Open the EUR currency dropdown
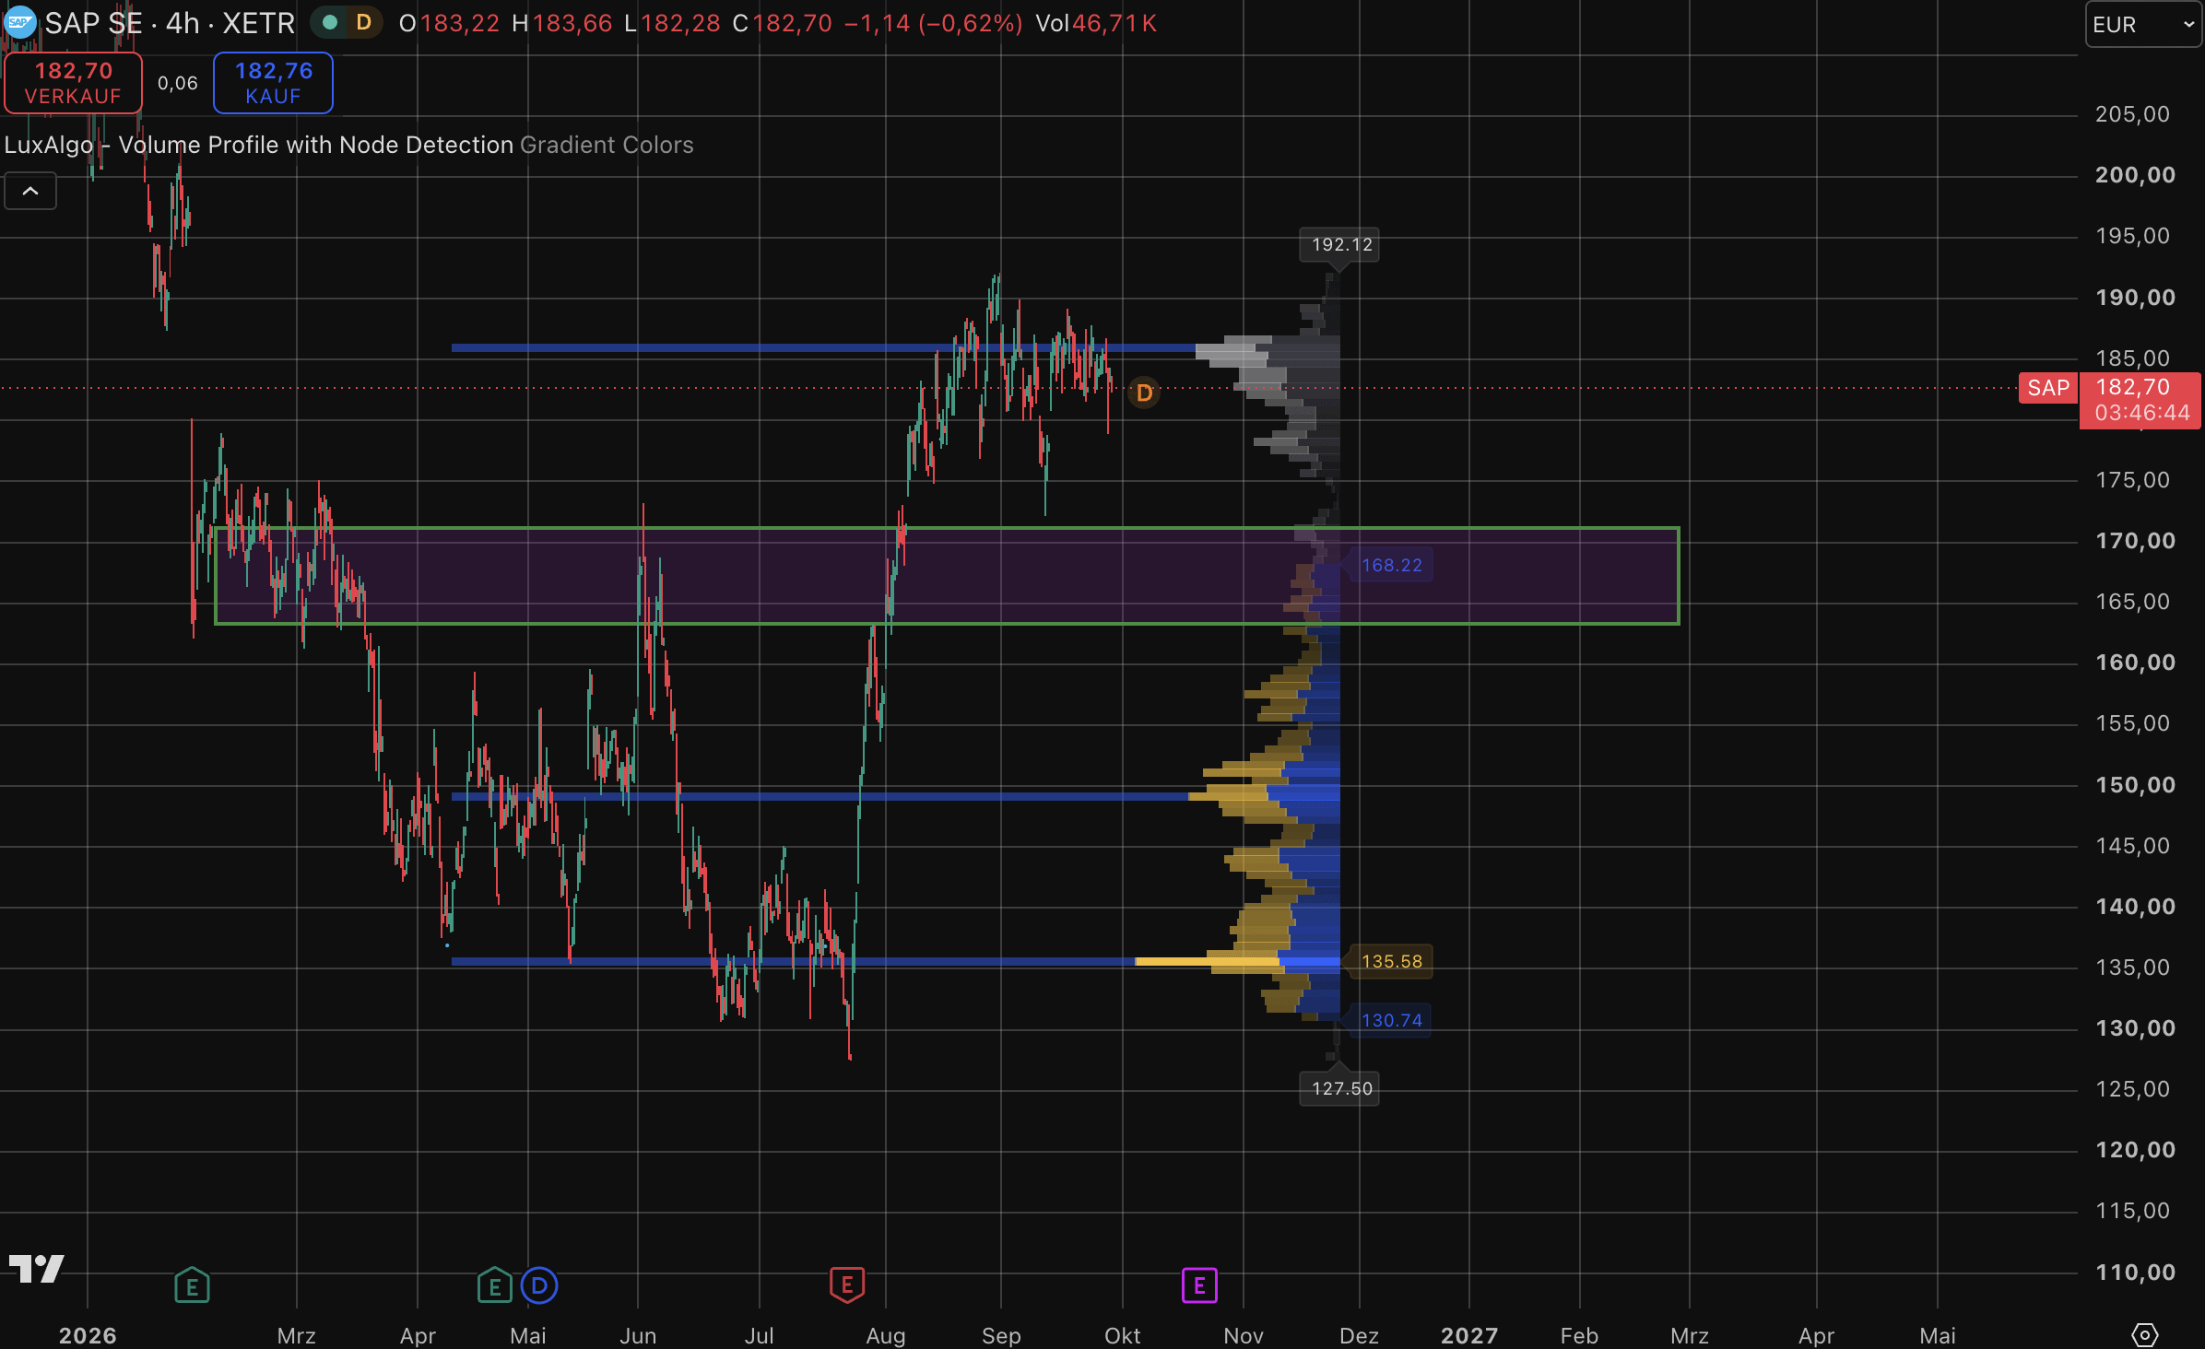This screenshot has height=1349, width=2205. [2143, 24]
